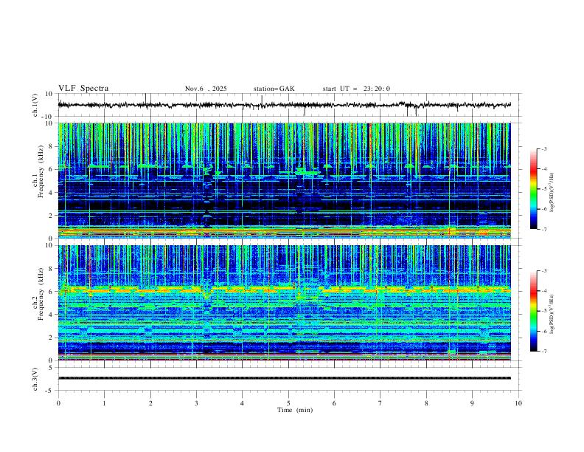The height and width of the screenshot is (452, 584).
Task: Click the ch.2 "Frequency (kHz)" axis label
Action: tap(41, 294)
